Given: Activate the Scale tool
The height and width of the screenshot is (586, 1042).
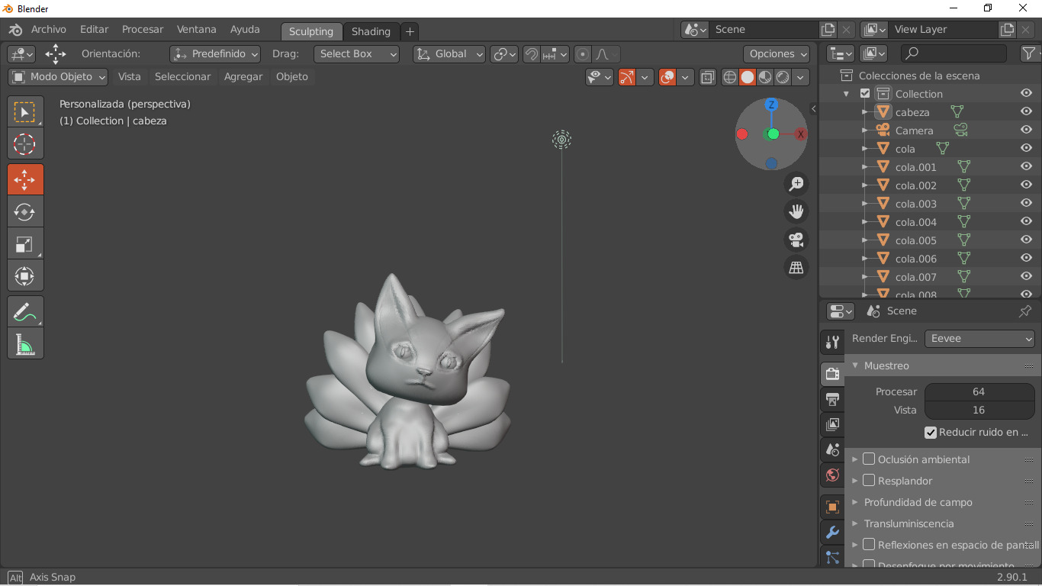Looking at the screenshot, I should 25,243.
